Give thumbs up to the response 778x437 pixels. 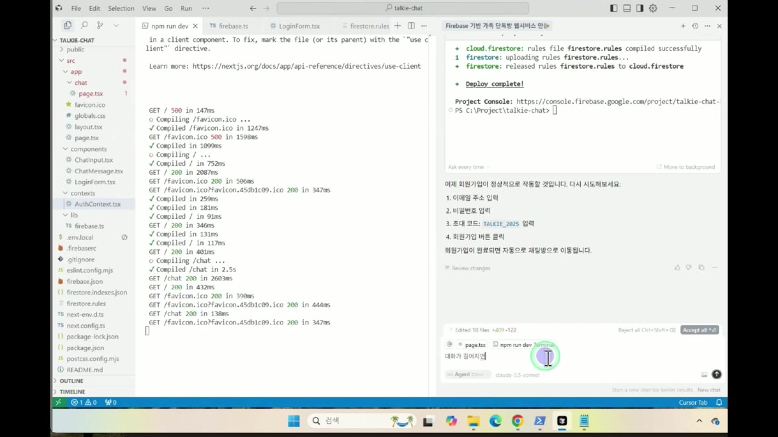[678, 267]
